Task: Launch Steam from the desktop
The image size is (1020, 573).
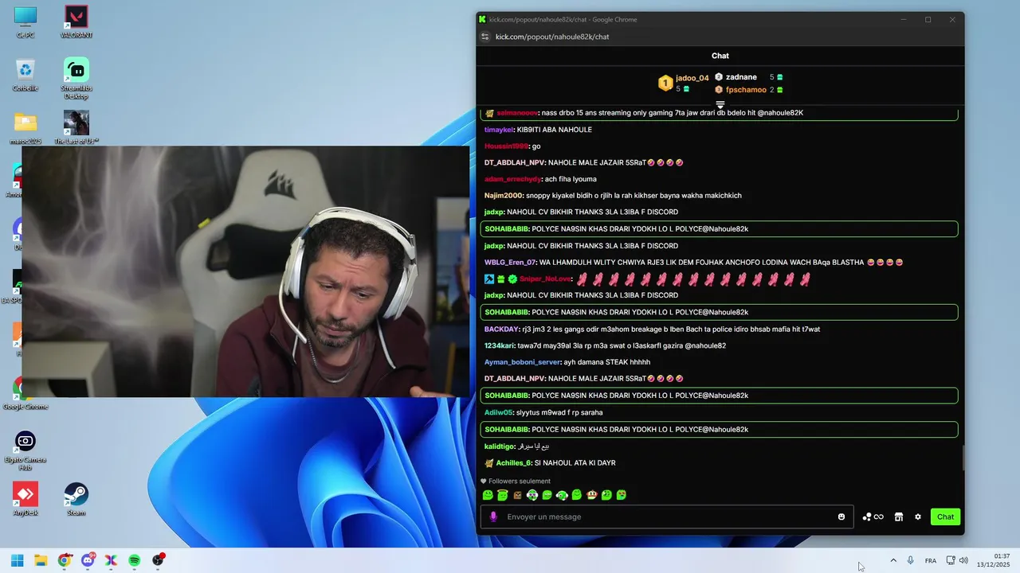Action: point(76,499)
